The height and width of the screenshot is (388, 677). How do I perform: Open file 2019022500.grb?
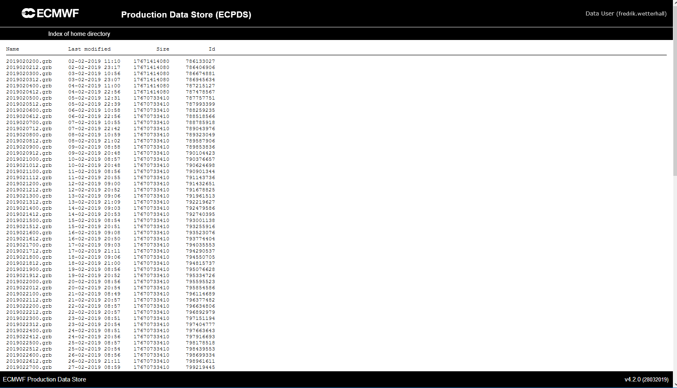(29, 343)
